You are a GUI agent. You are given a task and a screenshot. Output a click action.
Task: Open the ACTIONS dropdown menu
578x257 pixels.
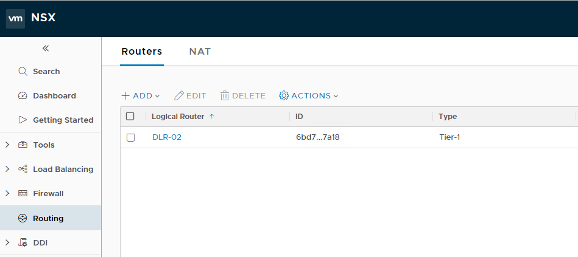pyautogui.click(x=308, y=95)
